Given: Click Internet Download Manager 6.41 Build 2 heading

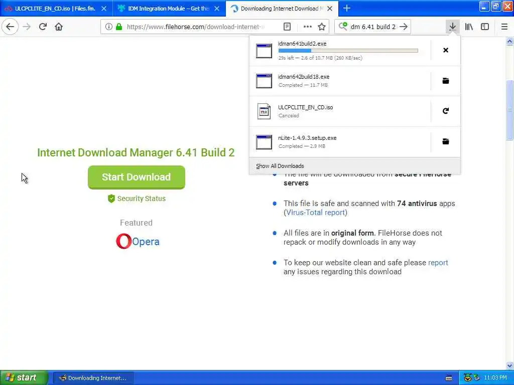Looking at the screenshot, I should (x=136, y=152).
